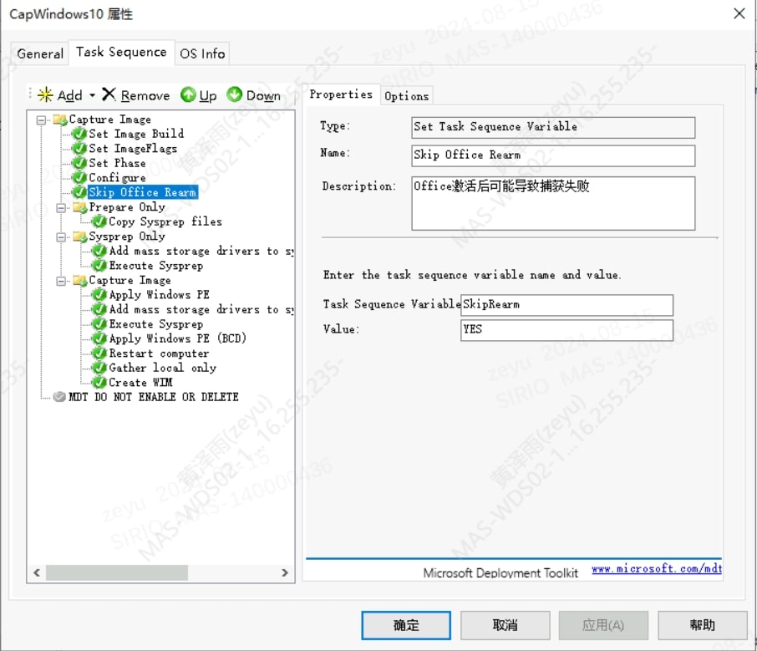Click the Add toolbar icon

[46, 95]
